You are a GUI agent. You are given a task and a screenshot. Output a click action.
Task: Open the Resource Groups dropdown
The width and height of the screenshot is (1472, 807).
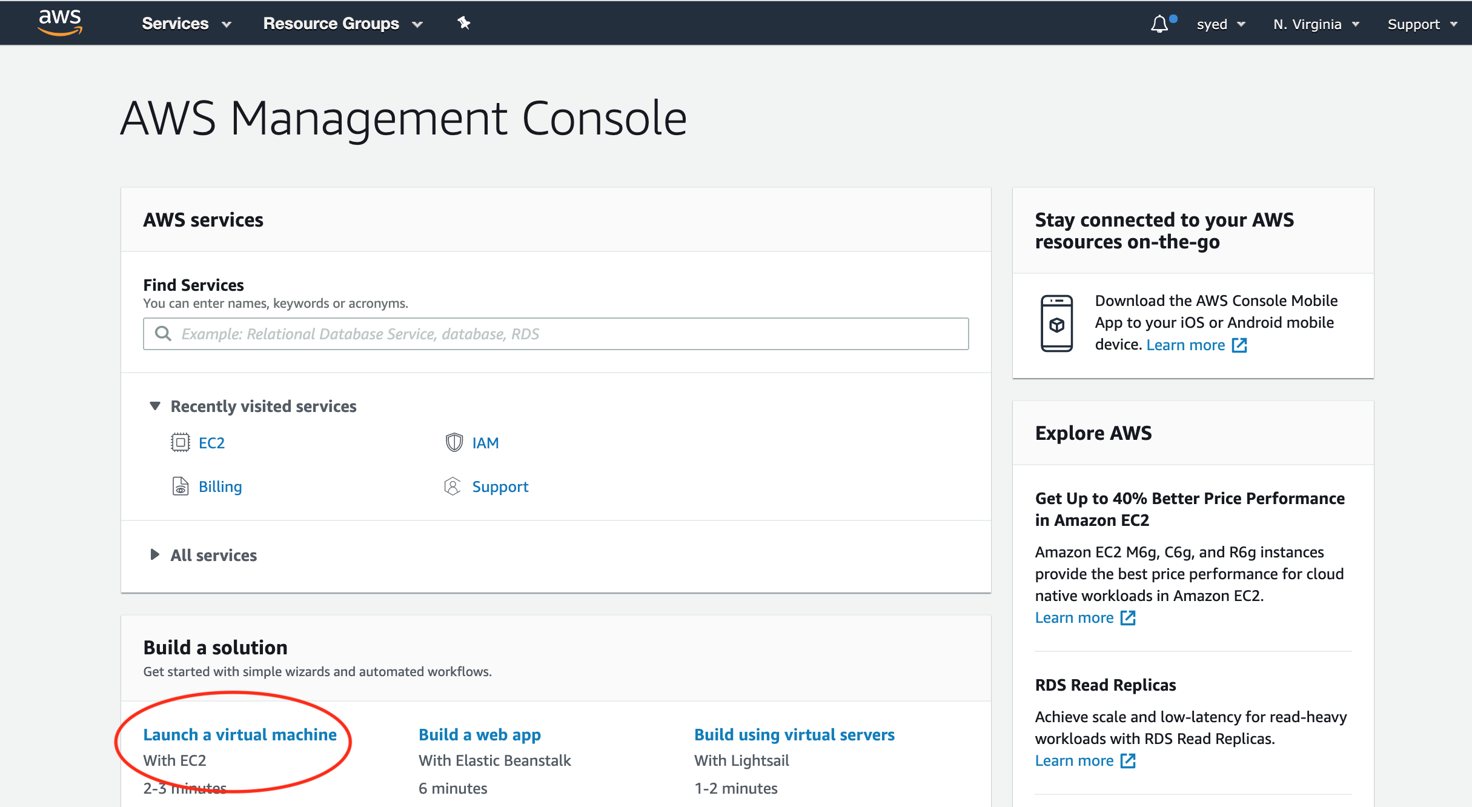(x=343, y=24)
